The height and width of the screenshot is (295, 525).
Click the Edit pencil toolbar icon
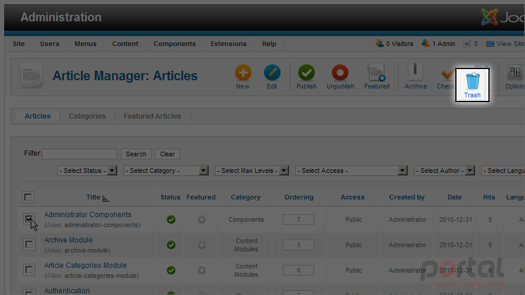point(272,73)
